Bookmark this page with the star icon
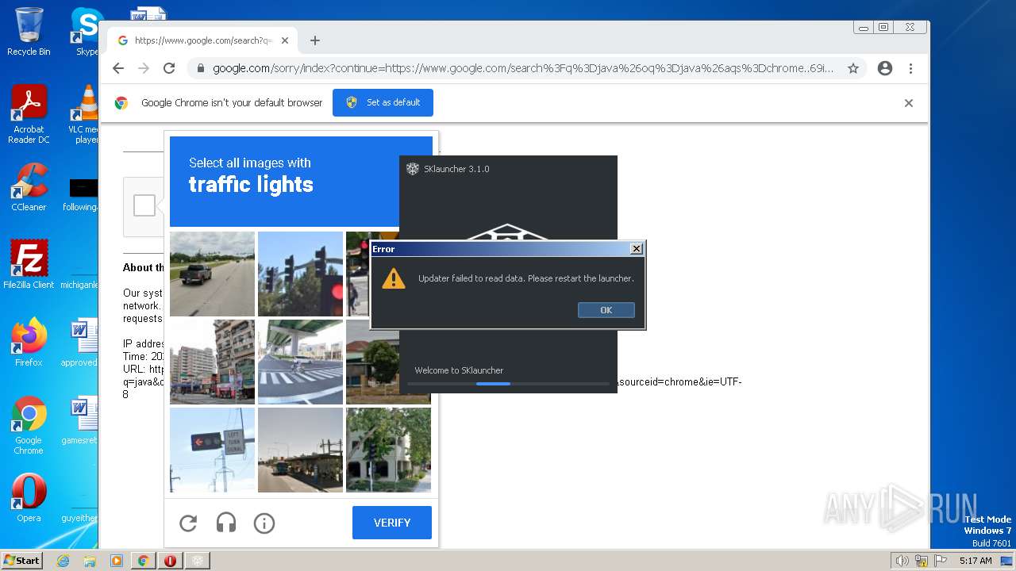 pos(853,68)
